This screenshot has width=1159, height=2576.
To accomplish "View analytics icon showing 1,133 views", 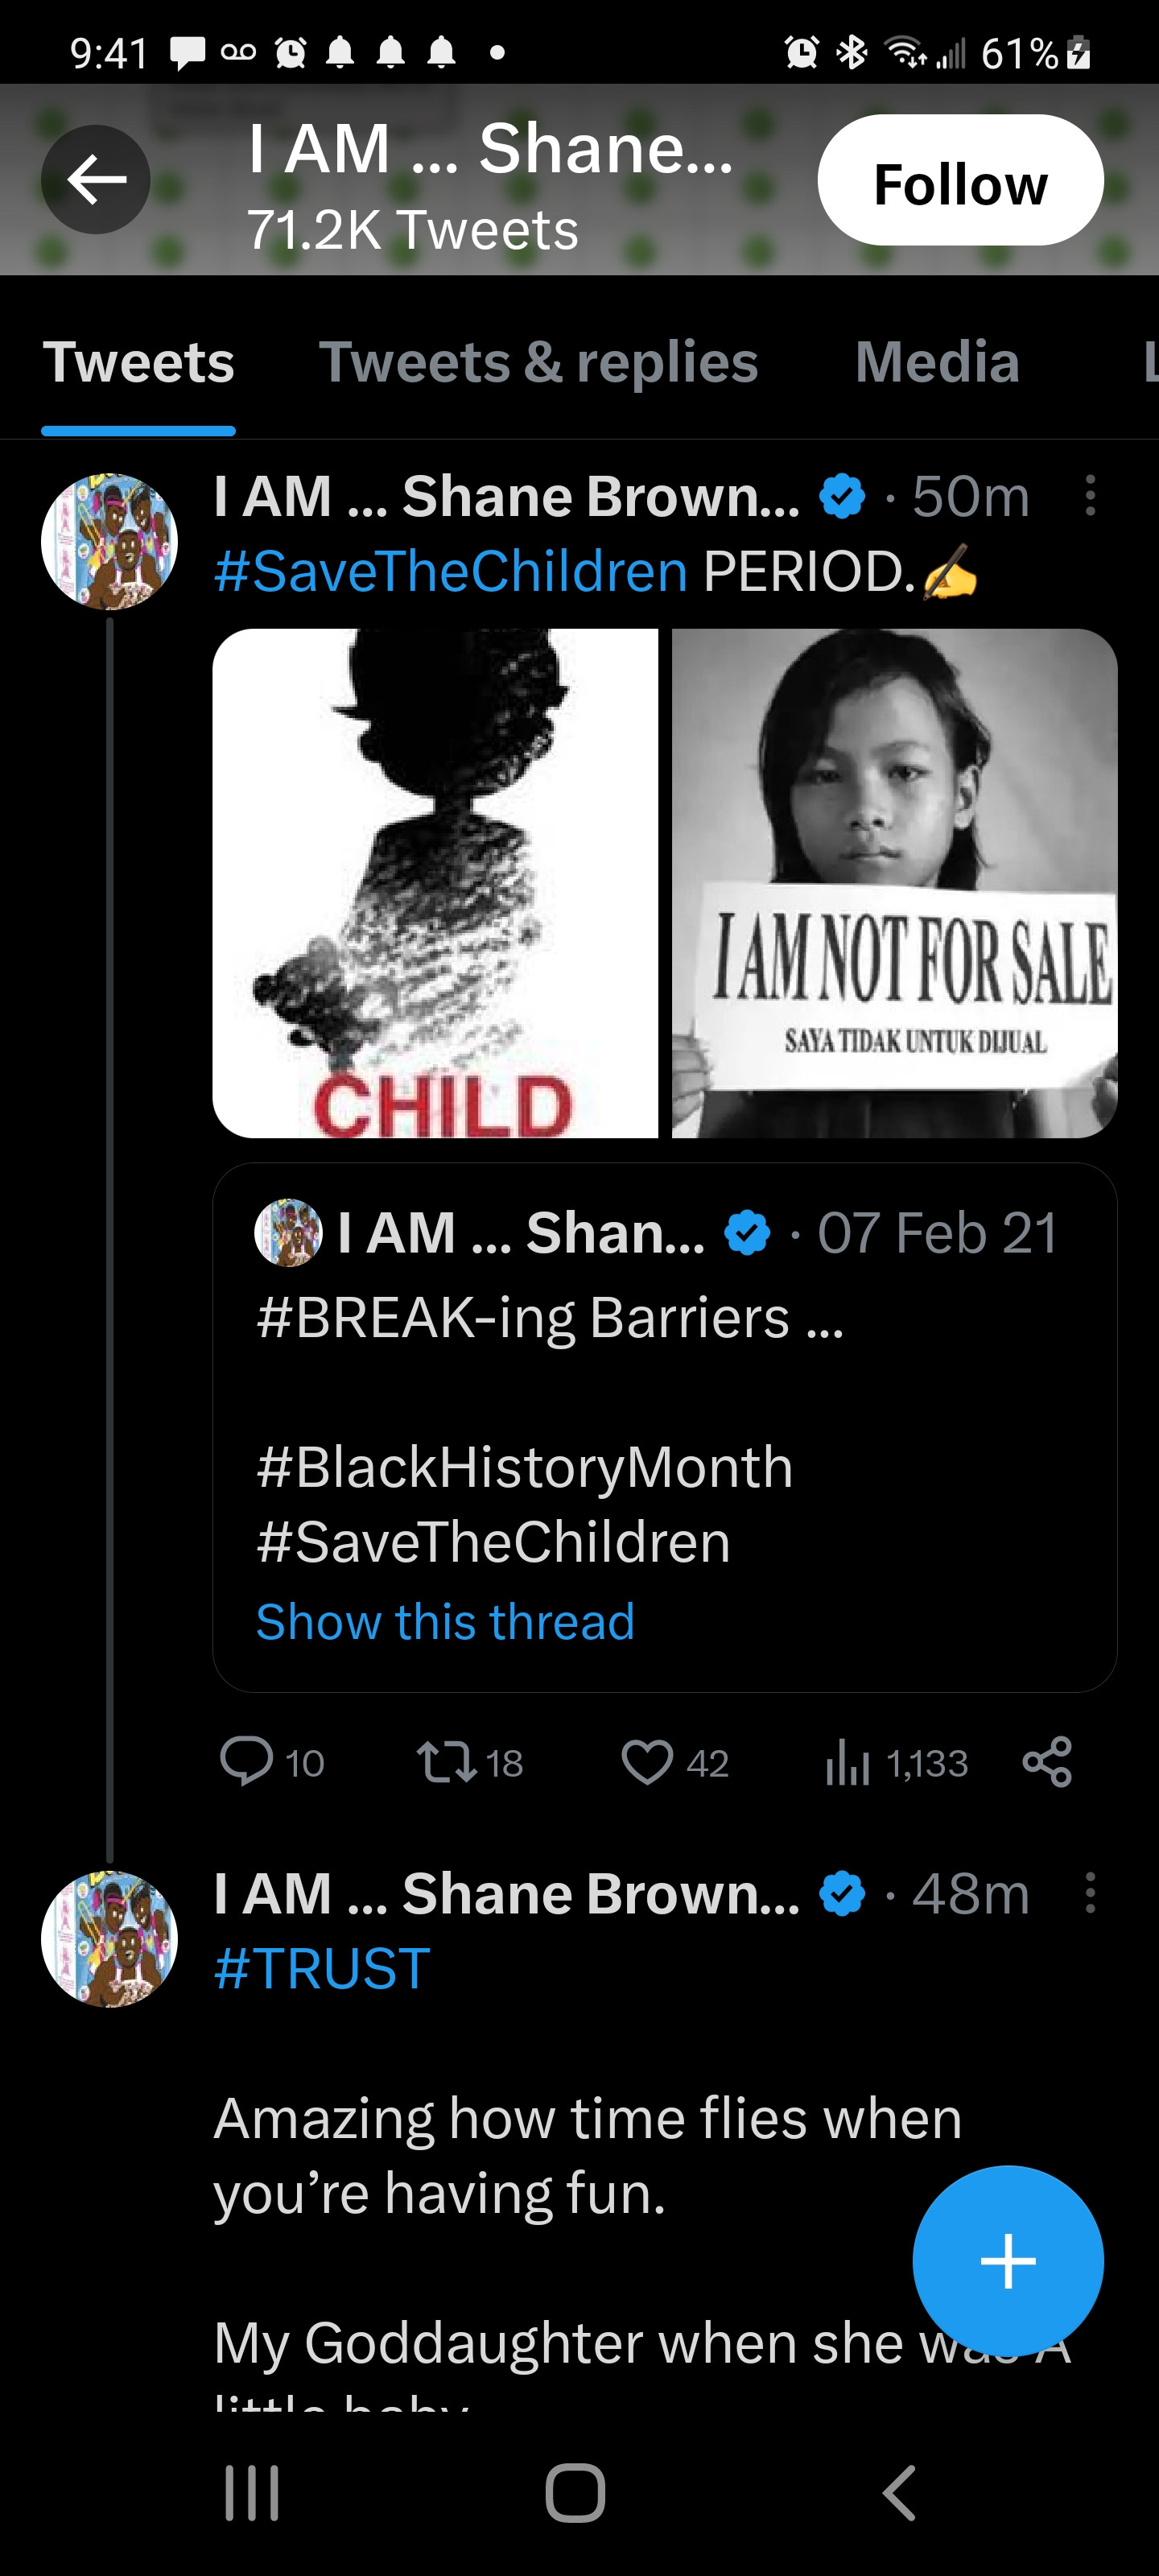I will 848,1764.
